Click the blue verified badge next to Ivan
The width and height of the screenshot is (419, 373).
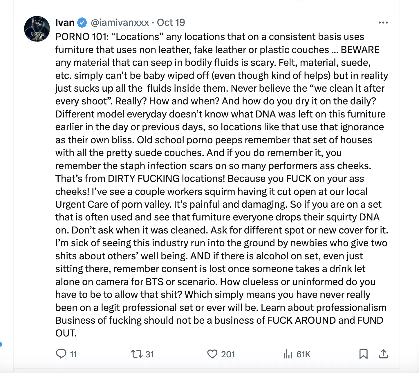82,23
